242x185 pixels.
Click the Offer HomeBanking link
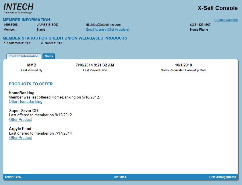(26, 102)
